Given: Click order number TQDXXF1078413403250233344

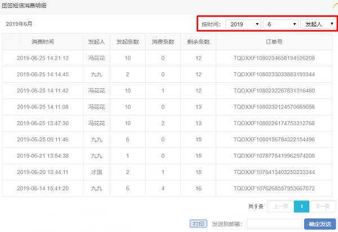Looking at the screenshot, I should 274,172.
